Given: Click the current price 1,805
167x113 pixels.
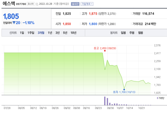Looking at the screenshot, I should (11, 16).
